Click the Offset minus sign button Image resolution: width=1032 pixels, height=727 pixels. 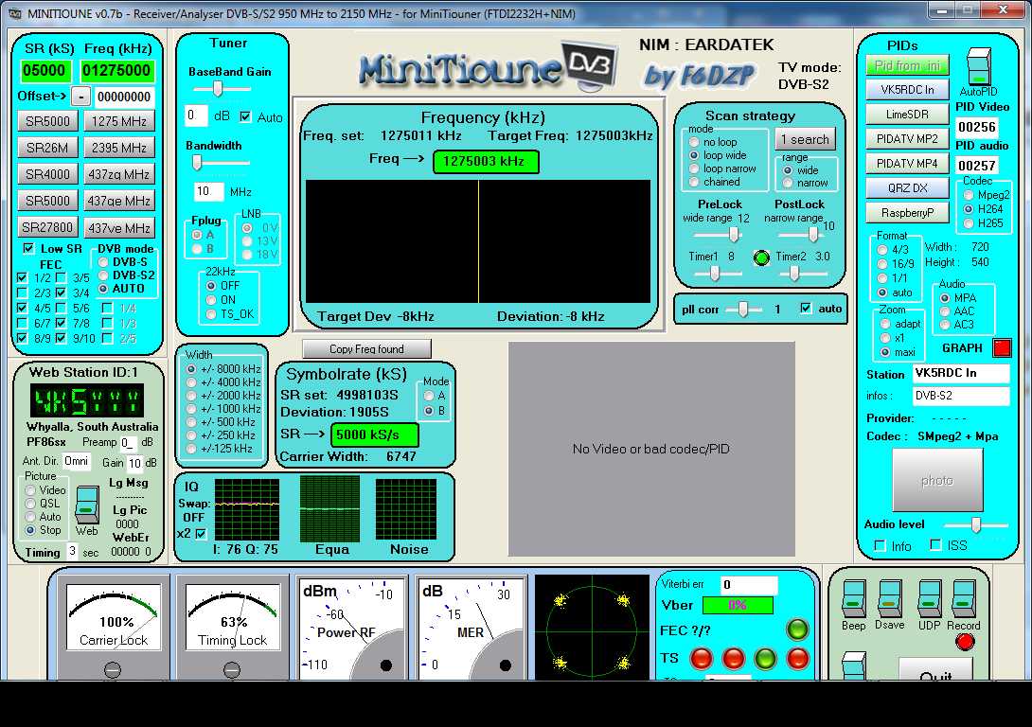click(x=81, y=96)
